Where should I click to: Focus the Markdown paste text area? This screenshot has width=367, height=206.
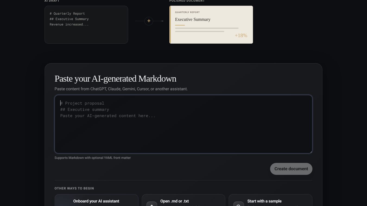point(184,124)
